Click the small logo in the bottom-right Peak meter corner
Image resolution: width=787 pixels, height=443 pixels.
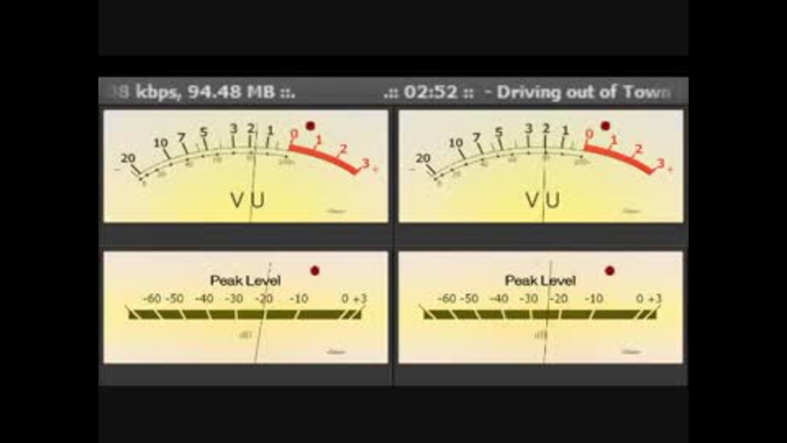631,352
